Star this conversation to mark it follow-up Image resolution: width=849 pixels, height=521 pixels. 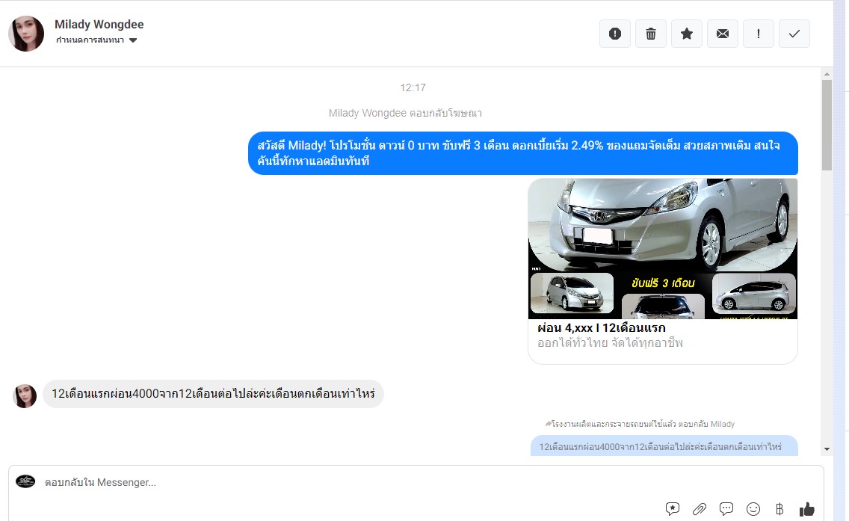pos(687,34)
